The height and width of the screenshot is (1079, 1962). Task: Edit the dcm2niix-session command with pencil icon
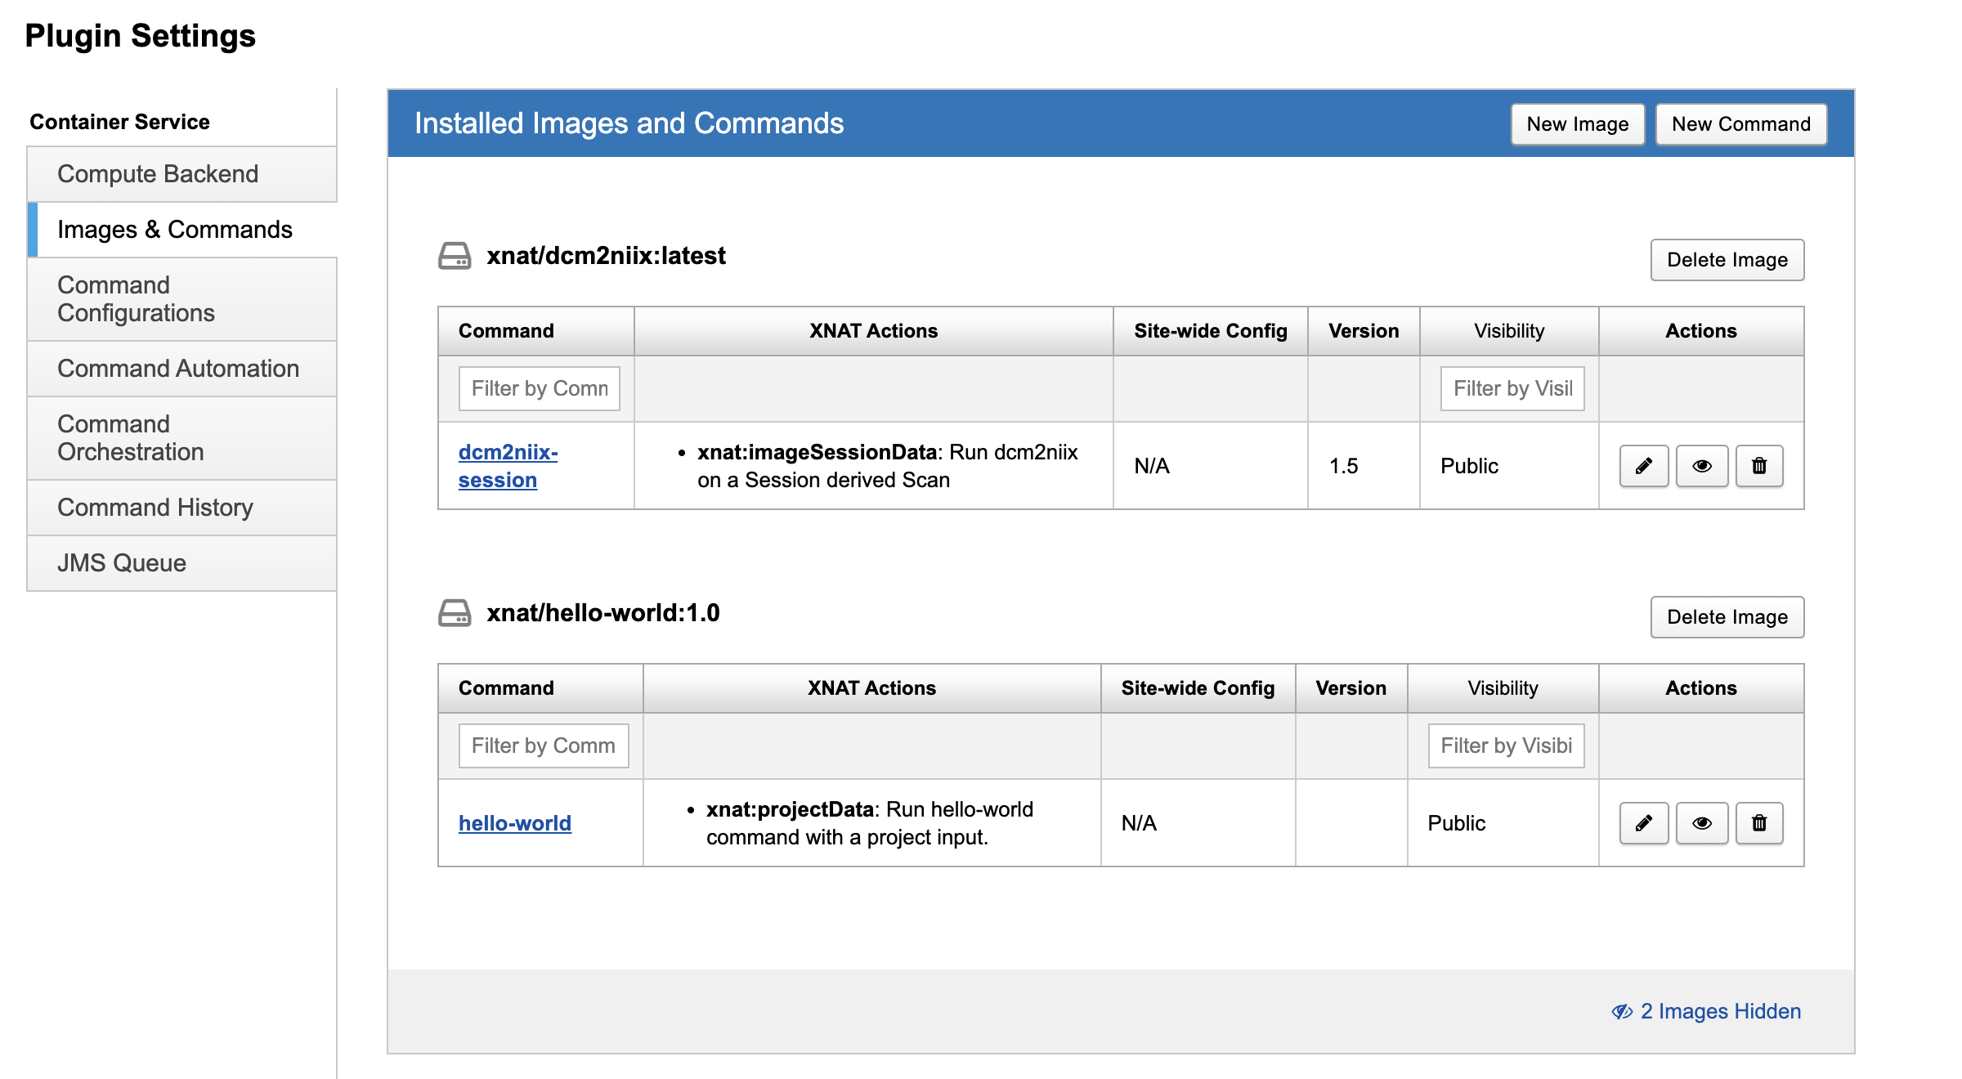point(1643,466)
